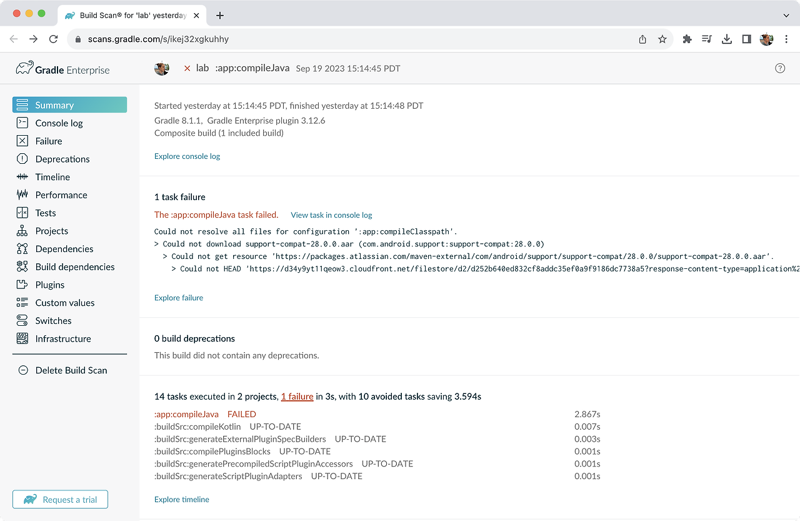Open the Custom values section

65,303
